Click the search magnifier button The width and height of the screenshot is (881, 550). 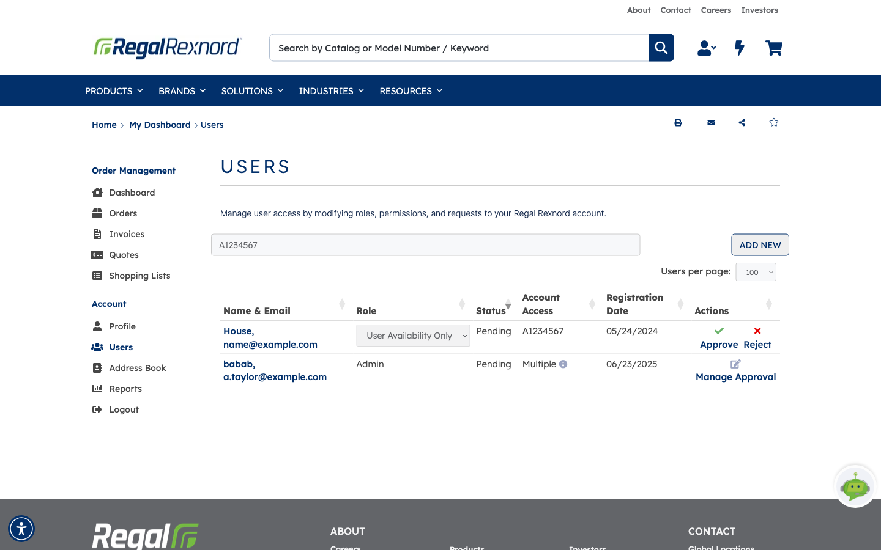click(x=661, y=48)
